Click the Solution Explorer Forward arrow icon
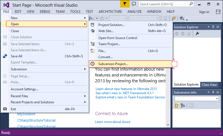This screenshot has width=223, height=136. 183,34
